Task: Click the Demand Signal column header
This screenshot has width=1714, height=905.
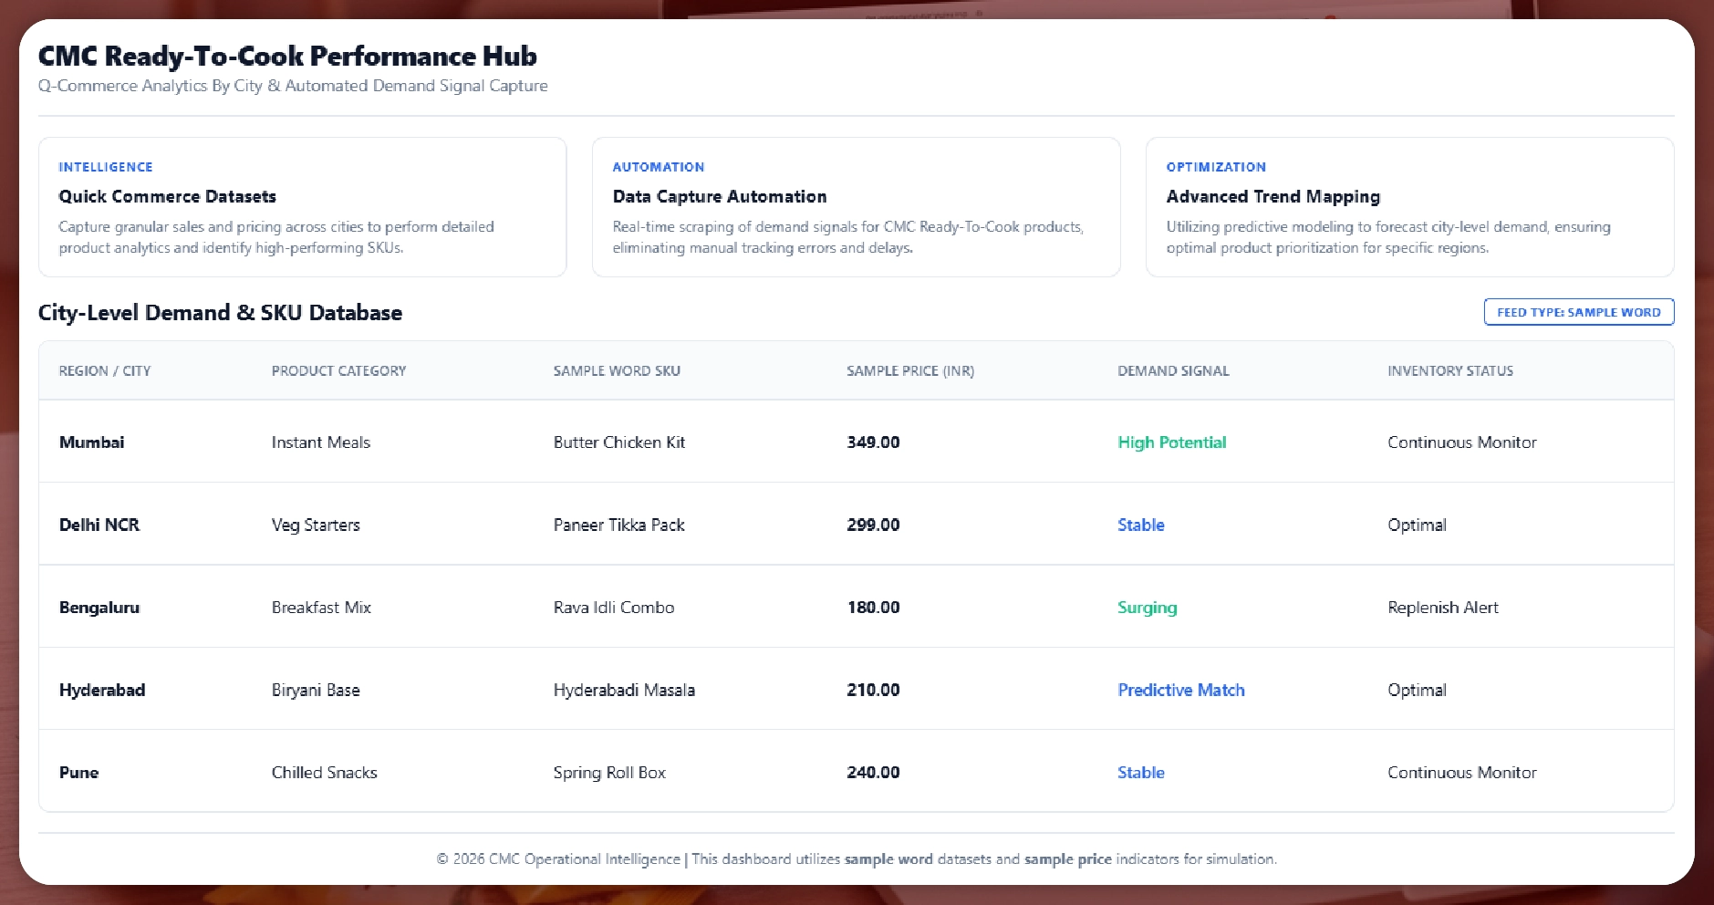Action: click(x=1173, y=371)
